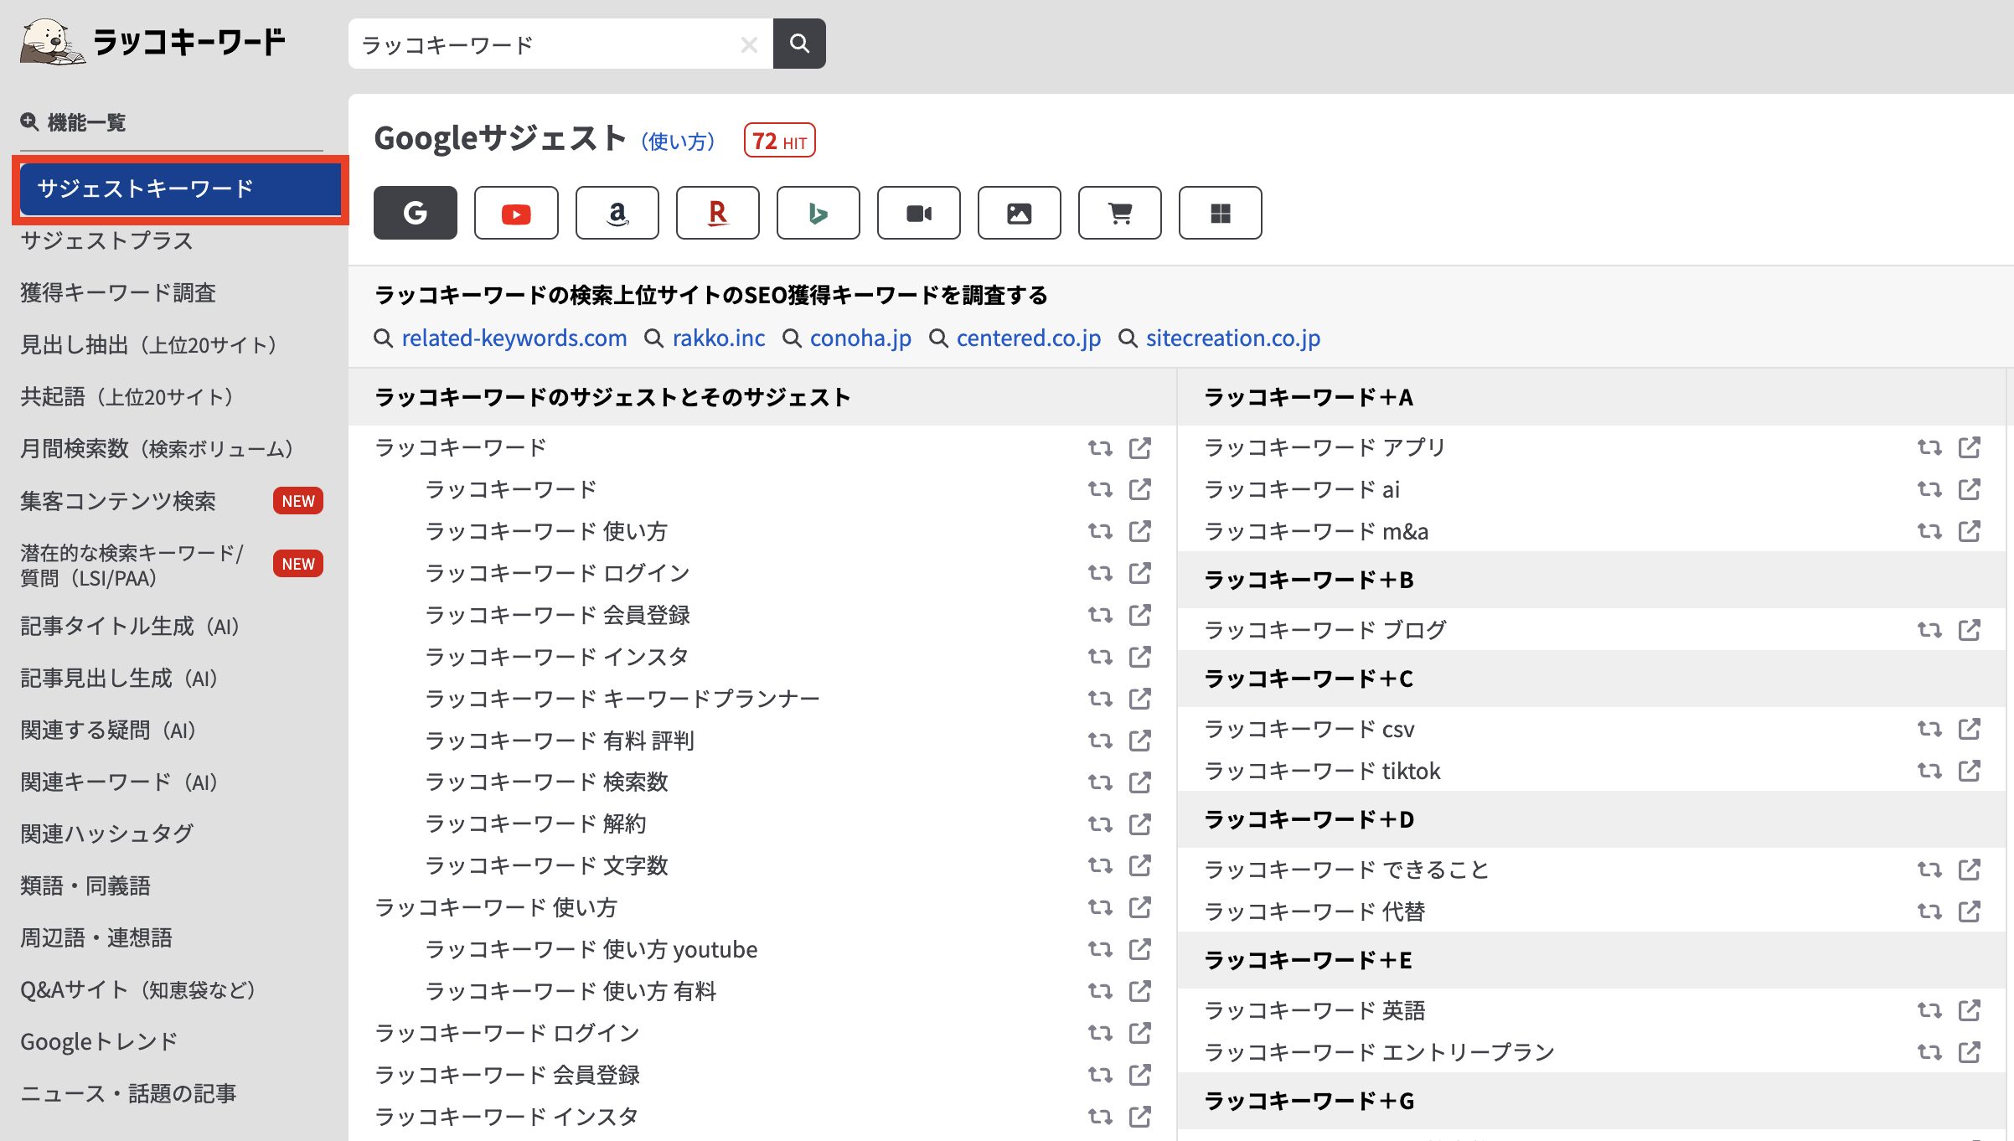Screen dimensions: 2014x1141
Task: Open サジェストプラス from the sidebar
Action: click(106, 240)
